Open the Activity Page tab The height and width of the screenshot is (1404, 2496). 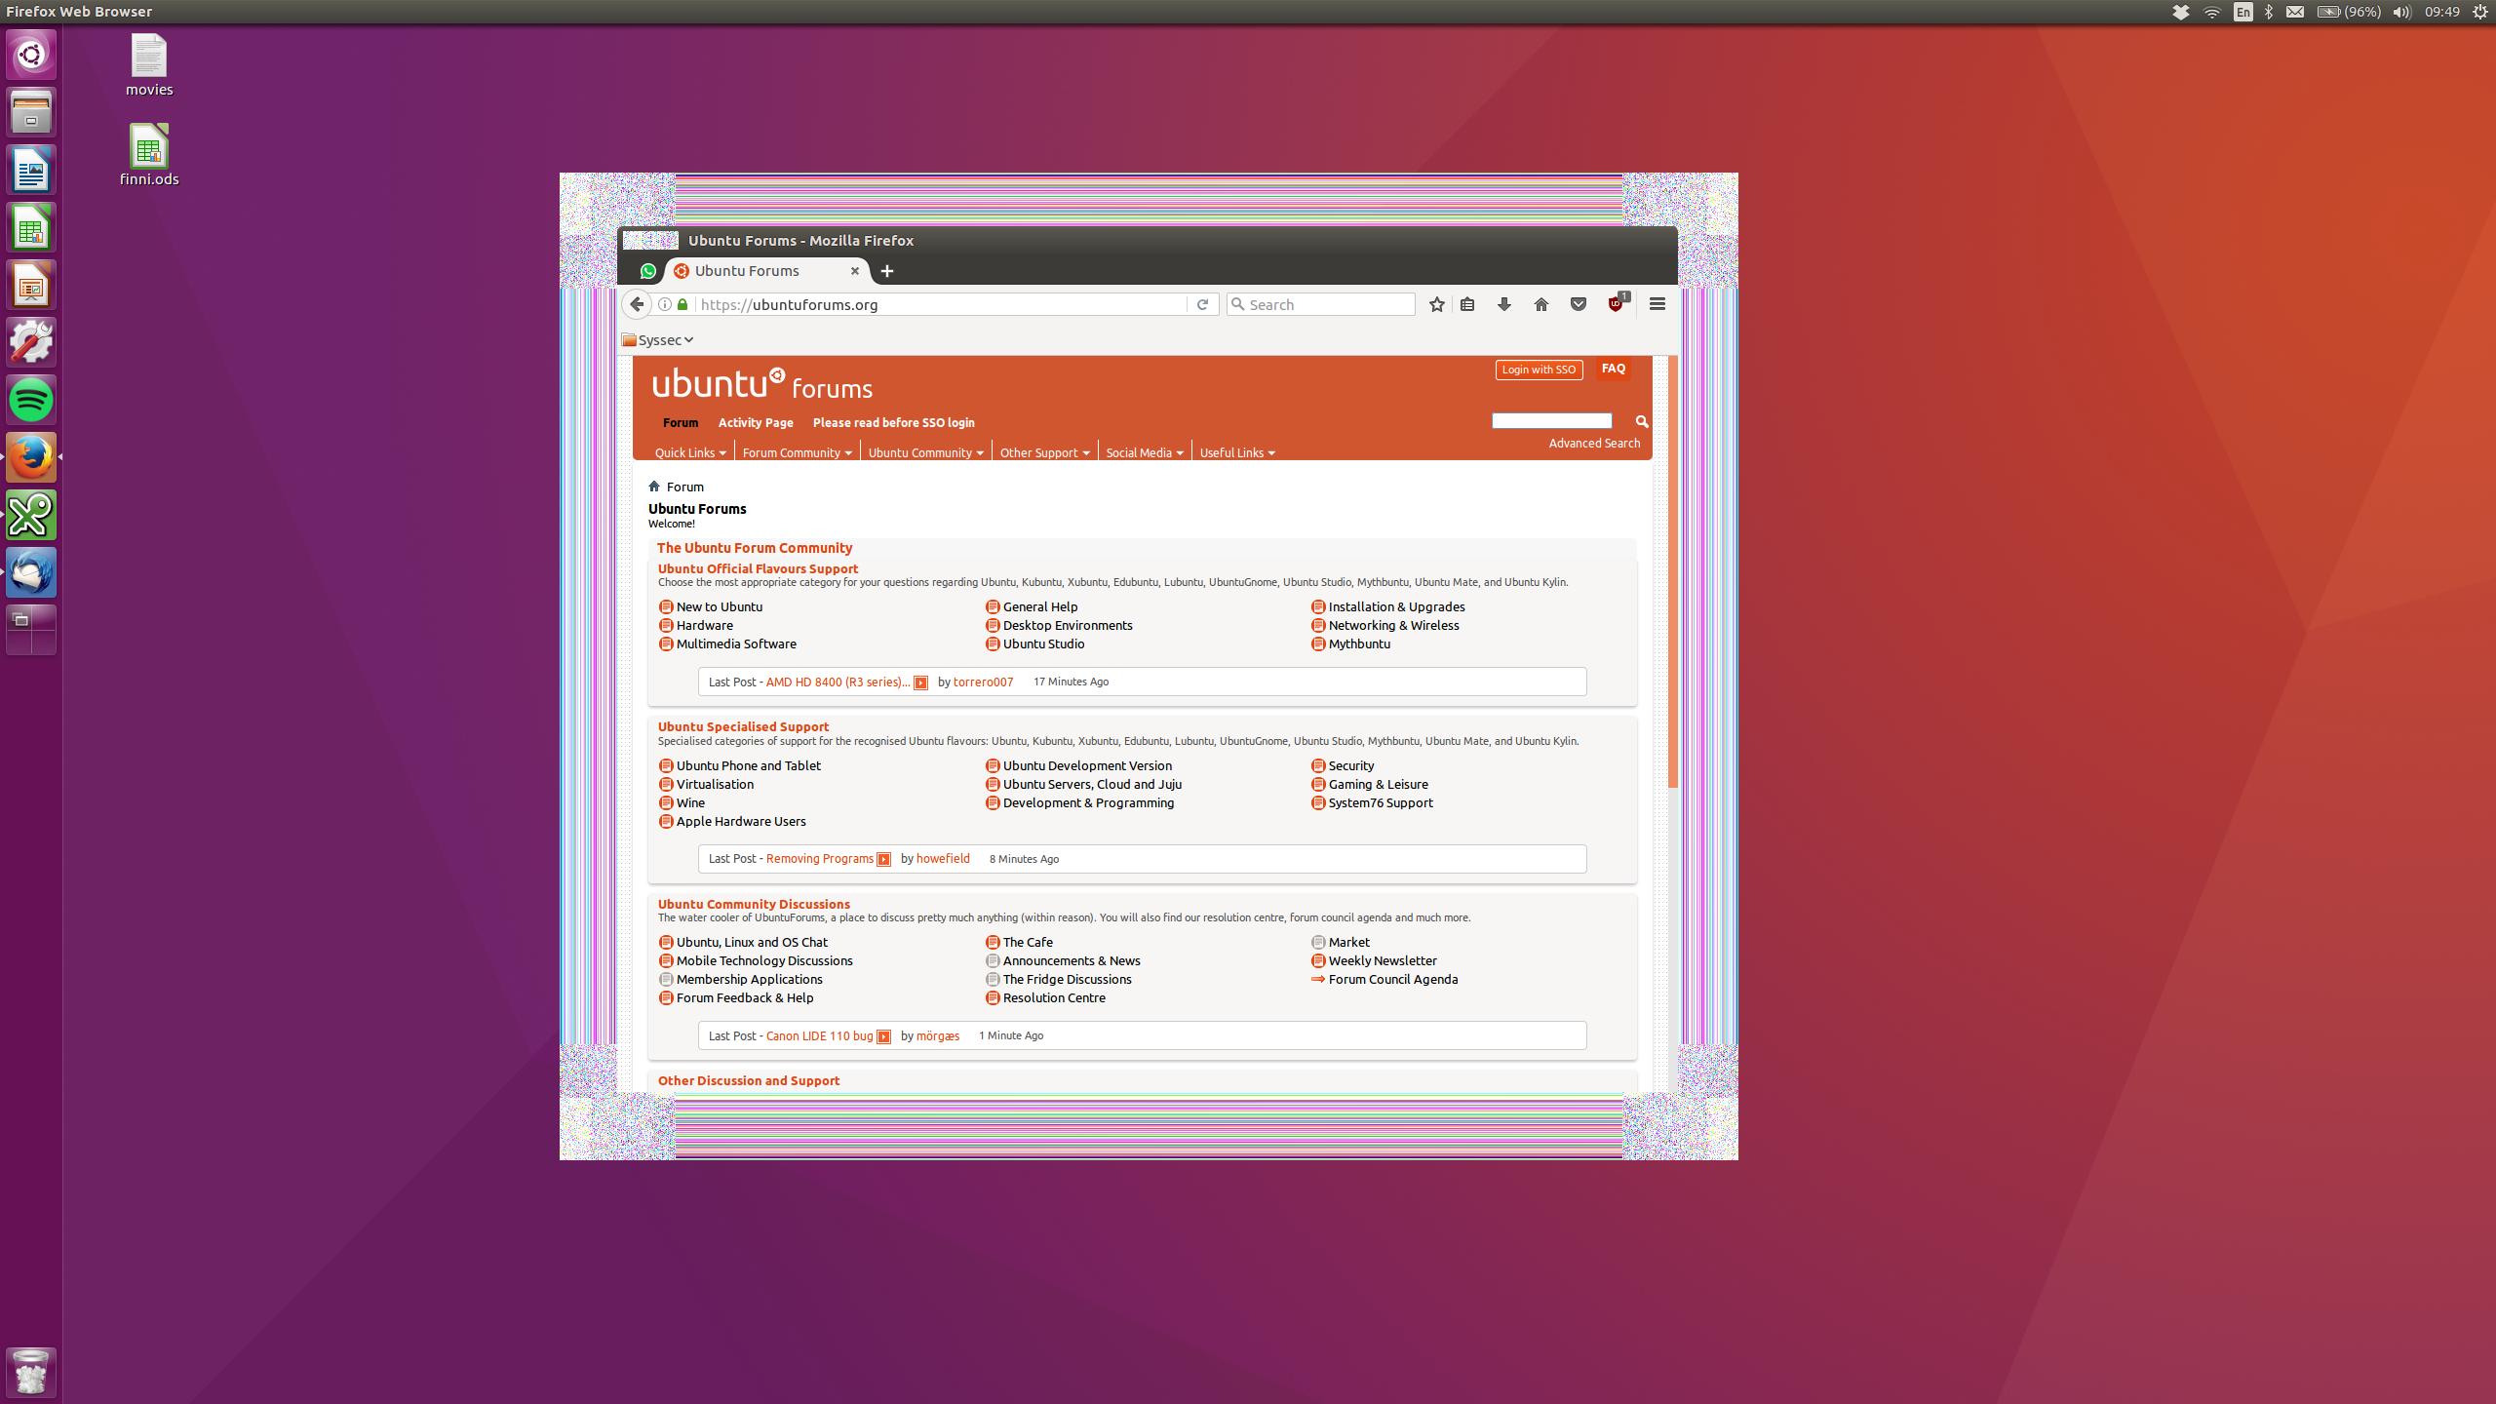pyautogui.click(x=756, y=422)
